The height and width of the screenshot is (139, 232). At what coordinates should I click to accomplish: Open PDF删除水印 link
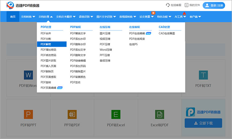pyautogui.click(x=78, y=44)
